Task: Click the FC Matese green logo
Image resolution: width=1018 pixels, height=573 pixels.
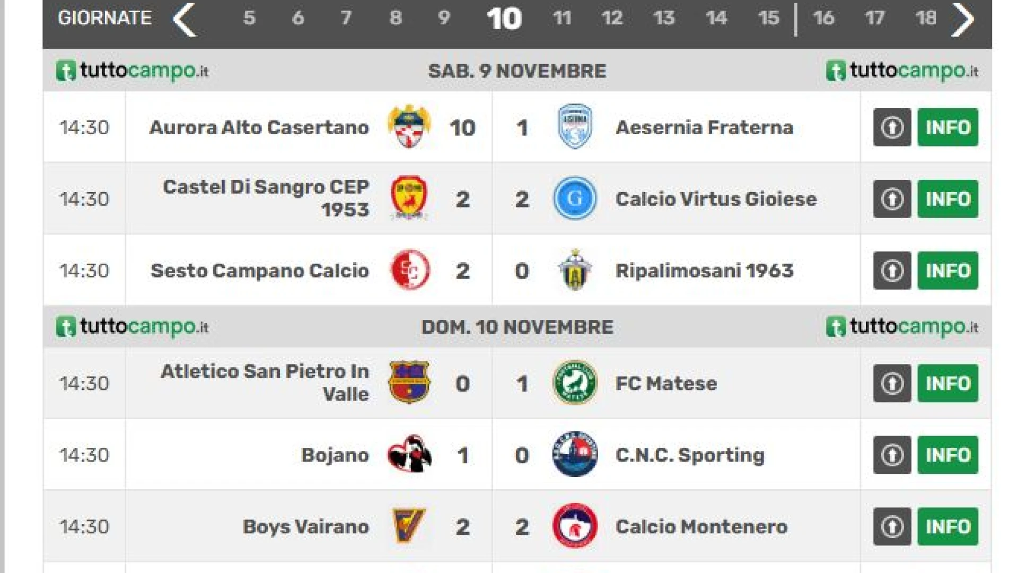Action: (575, 383)
